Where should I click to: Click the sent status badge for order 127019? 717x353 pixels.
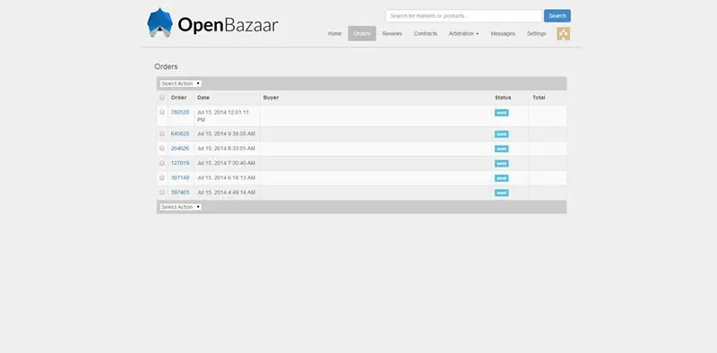pos(502,164)
